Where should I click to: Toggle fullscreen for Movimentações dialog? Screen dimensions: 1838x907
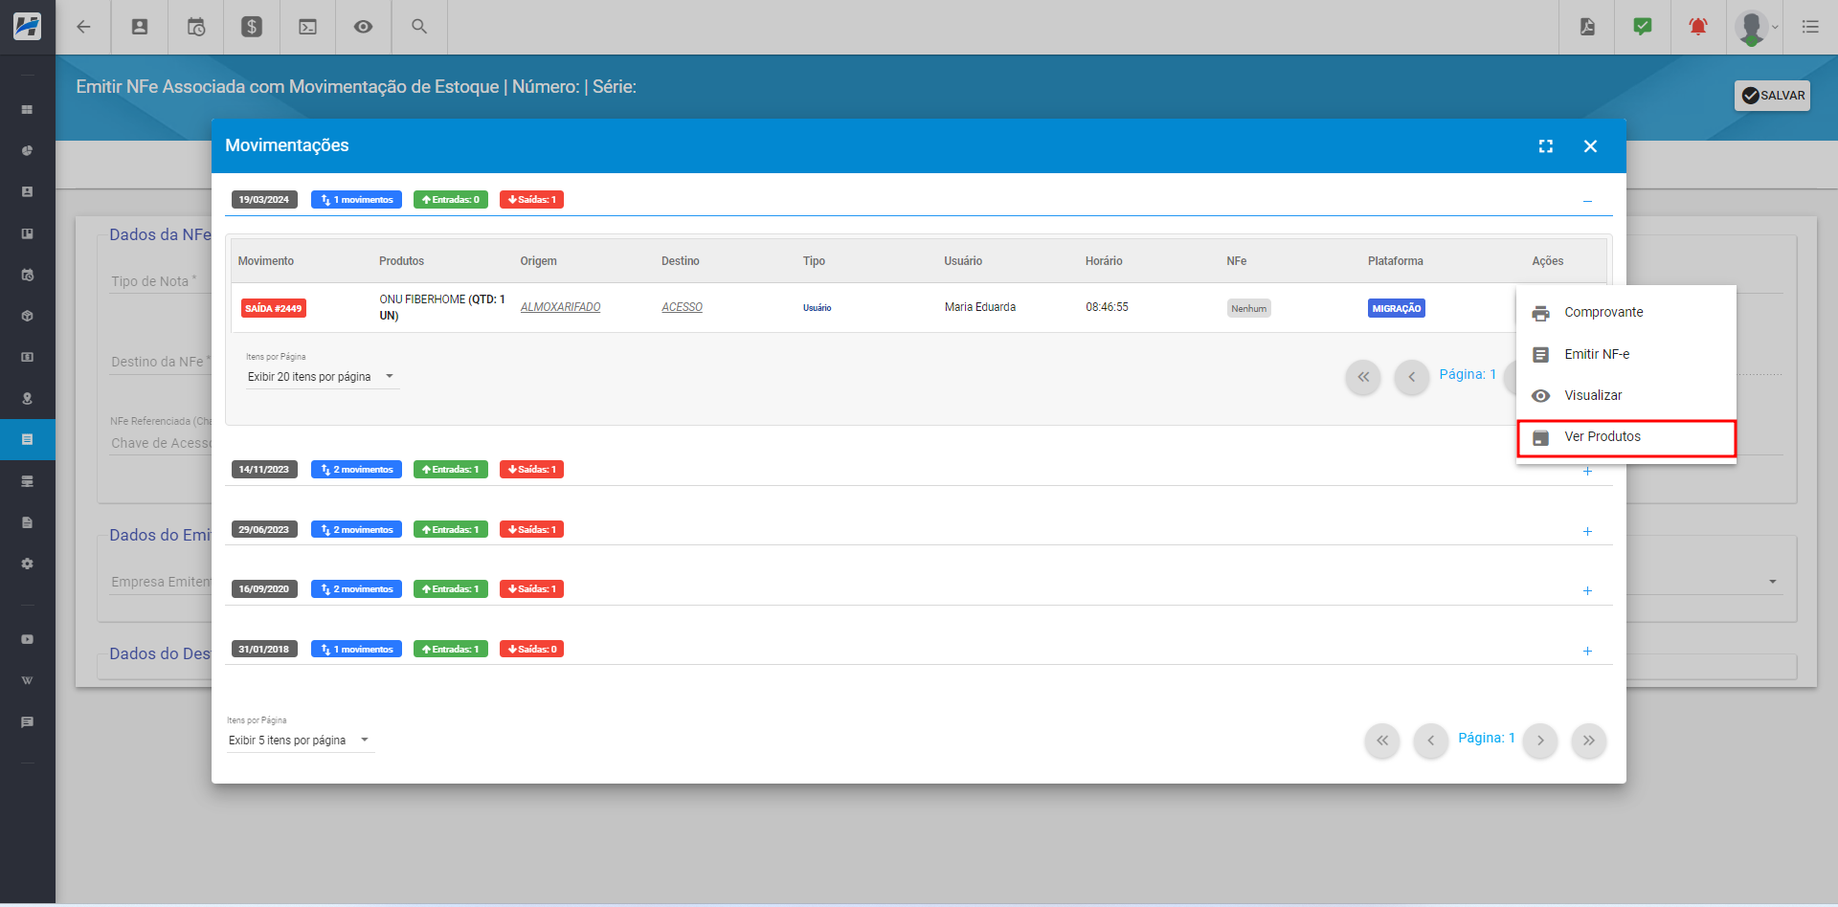1546,146
